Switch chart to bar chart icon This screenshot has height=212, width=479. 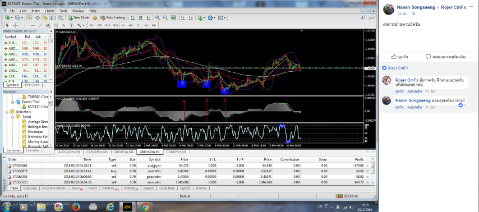click(x=133, y=18)
